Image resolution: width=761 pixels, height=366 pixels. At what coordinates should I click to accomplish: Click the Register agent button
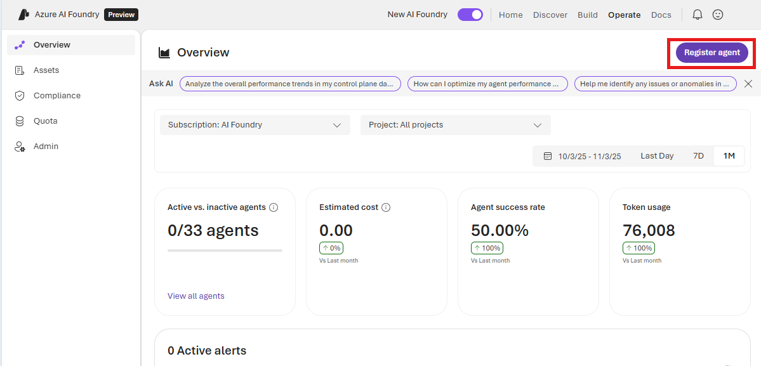click(711, 53)
